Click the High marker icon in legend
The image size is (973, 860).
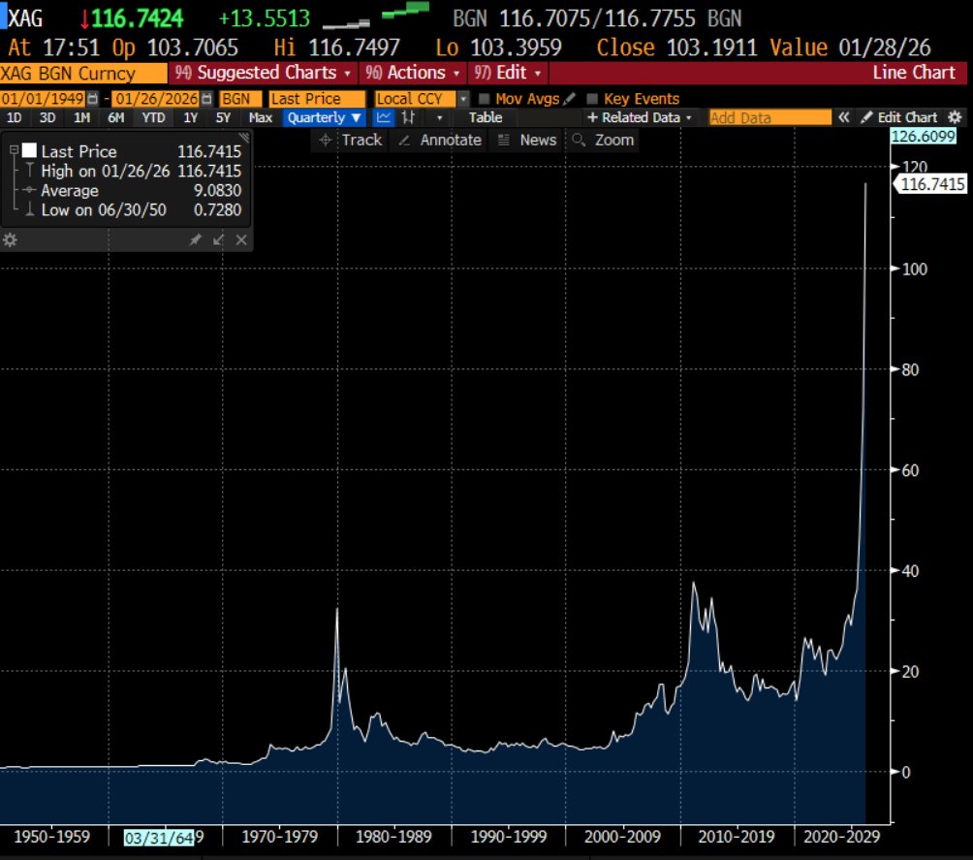(x=29, y=170)
